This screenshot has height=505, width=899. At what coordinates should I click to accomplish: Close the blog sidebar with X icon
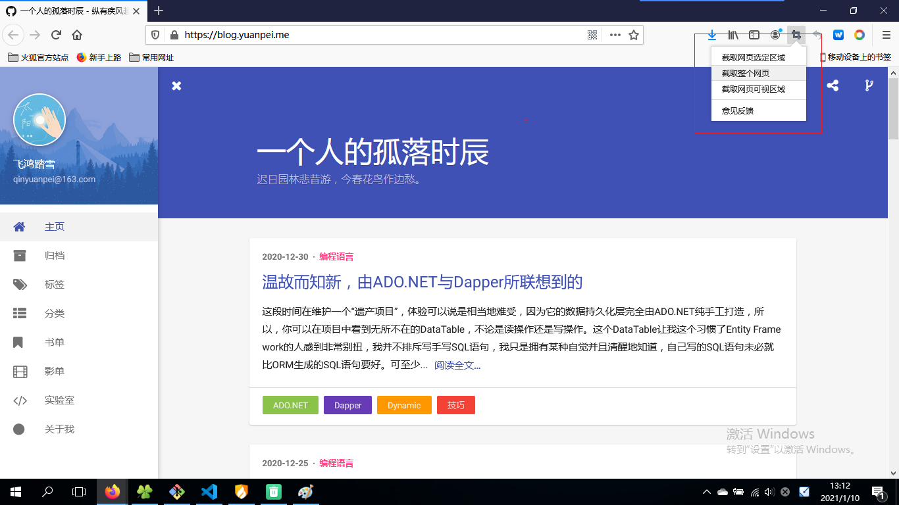click(176, 86)
